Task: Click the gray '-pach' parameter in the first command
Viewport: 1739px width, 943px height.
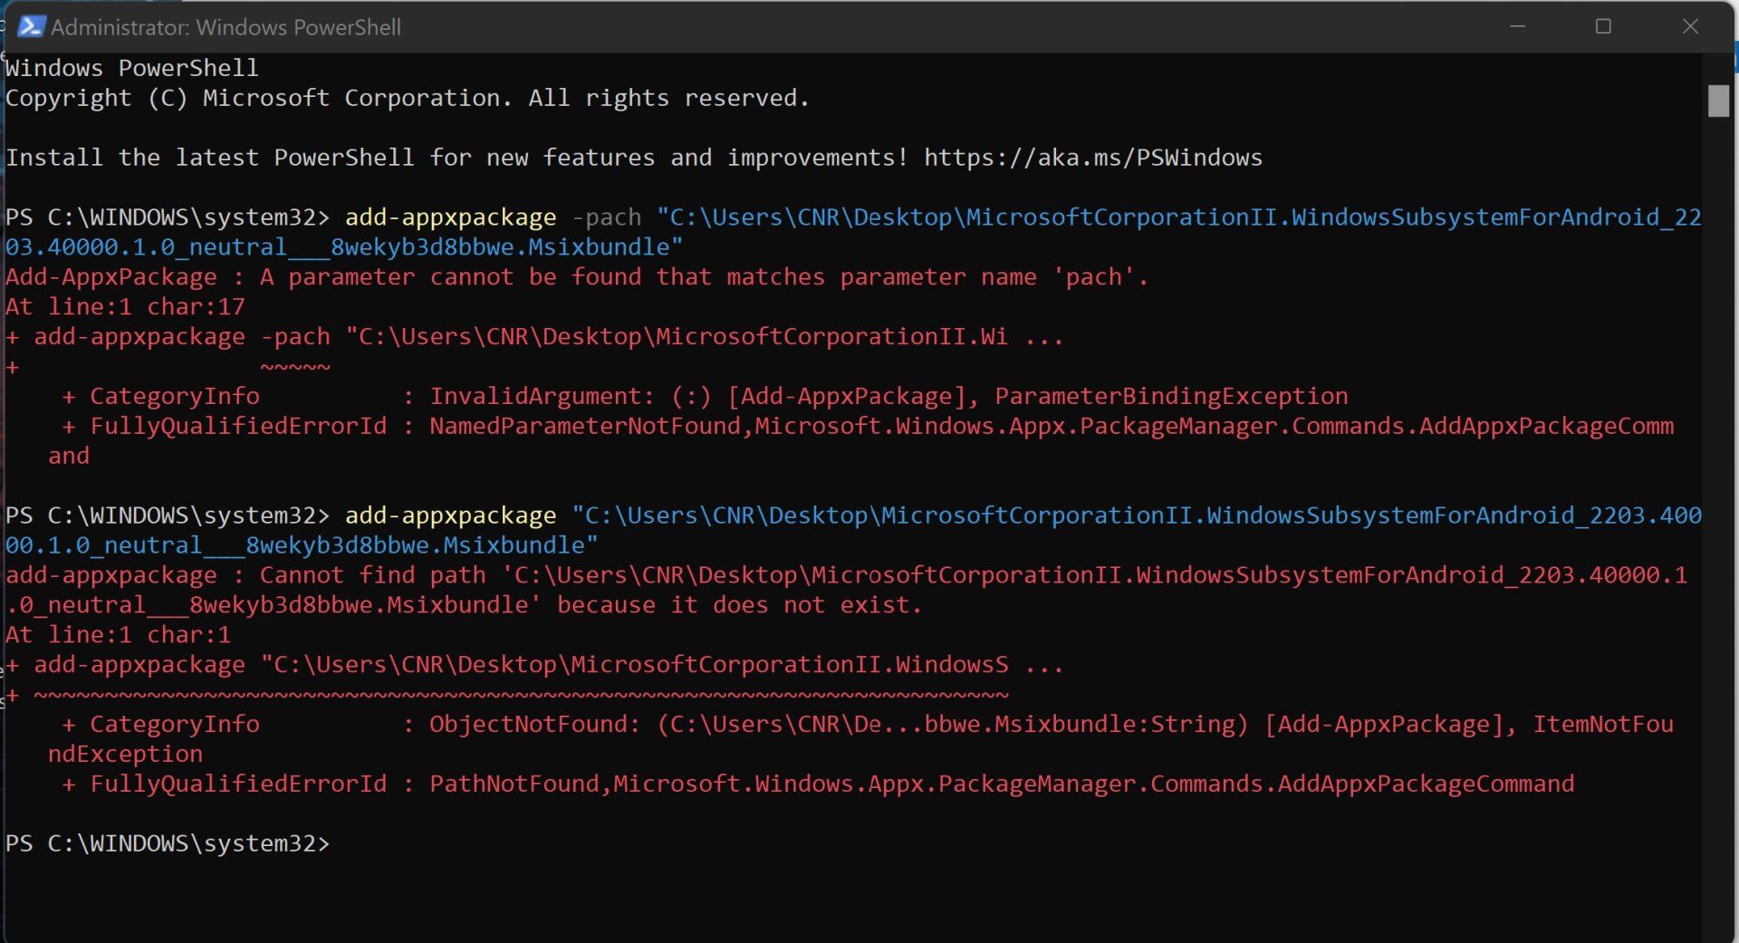Action: pyautogui.click(x=607, y=217)
